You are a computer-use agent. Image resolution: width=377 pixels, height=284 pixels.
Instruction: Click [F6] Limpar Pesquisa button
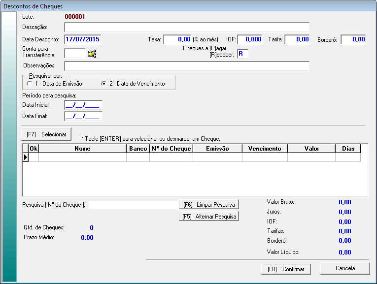tap(208, 204)
